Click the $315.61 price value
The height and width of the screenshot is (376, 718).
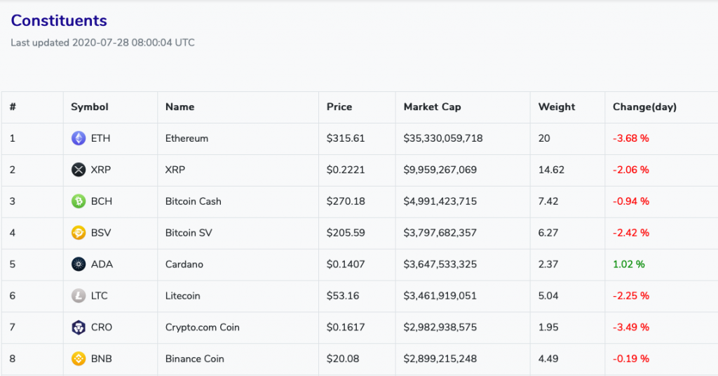coord(346,138)
